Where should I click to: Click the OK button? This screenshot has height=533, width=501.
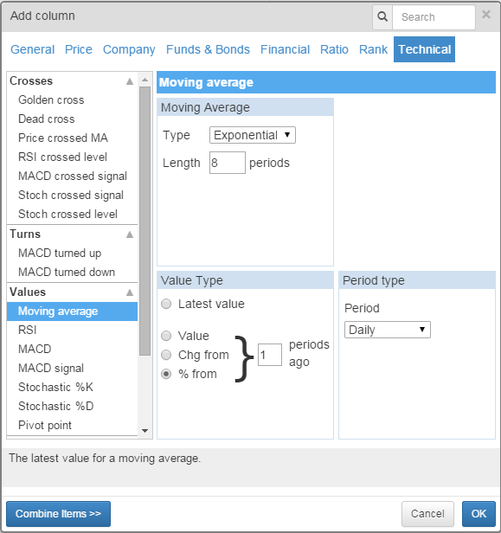[x=479, y=514]
